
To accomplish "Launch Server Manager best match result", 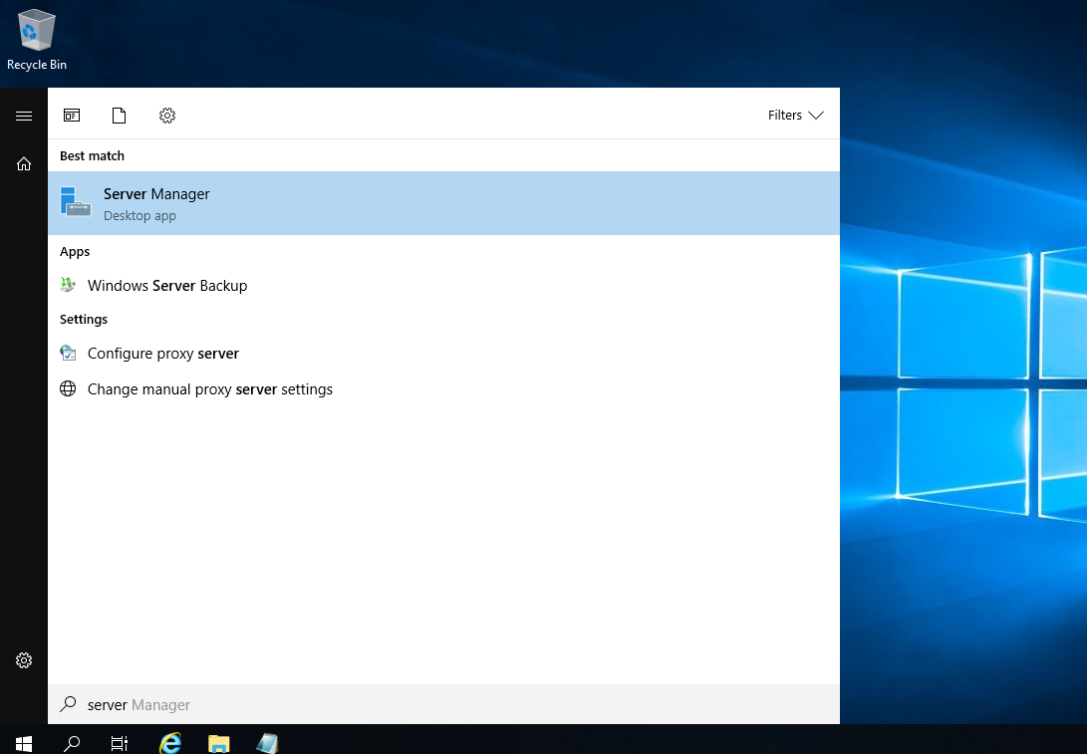I will (443, 203).
